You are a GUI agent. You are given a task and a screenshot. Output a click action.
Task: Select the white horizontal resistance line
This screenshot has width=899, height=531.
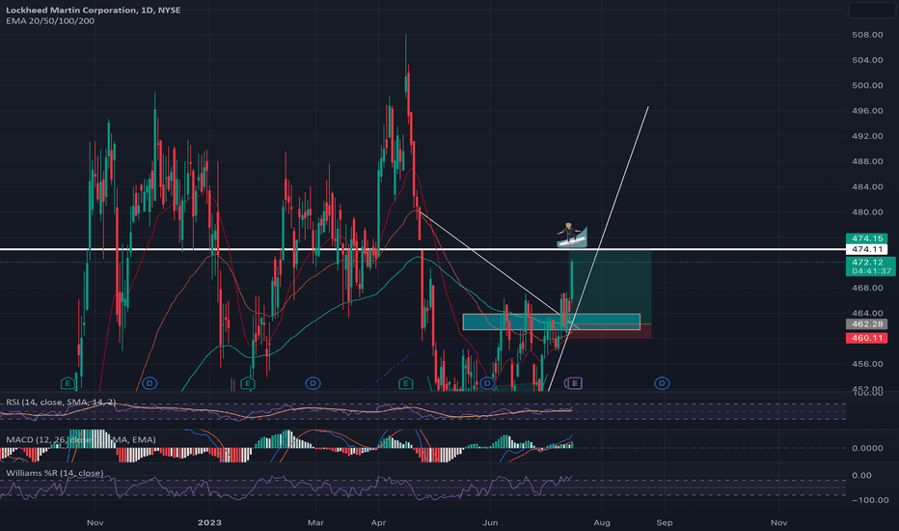pos(422,249)
